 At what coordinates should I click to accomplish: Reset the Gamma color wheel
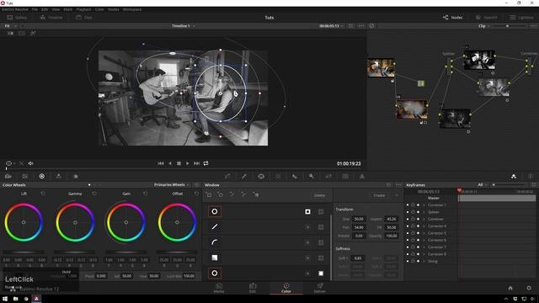(94, 194)
